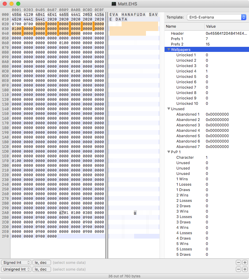249x279 pixels.
Task: Click the Matt.EHS document icon in title bar
Action: [114, 3]
